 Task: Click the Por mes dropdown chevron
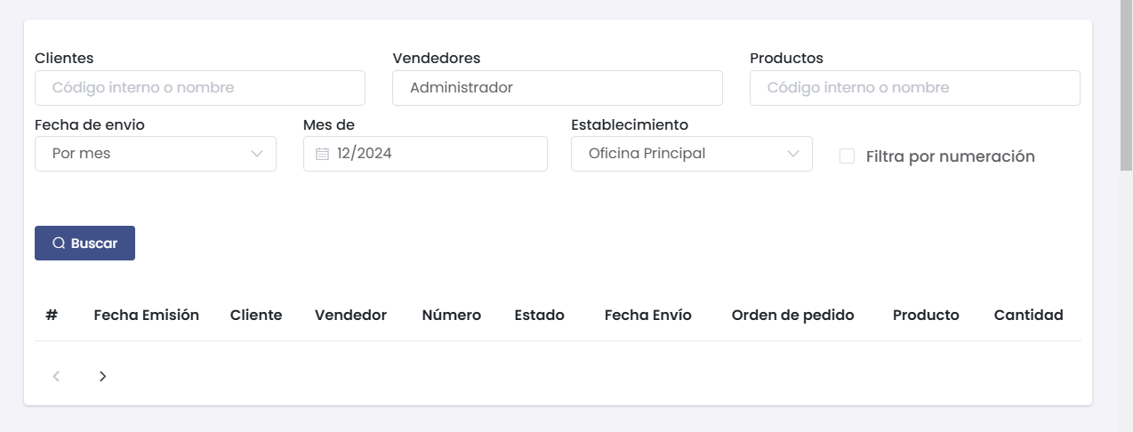[x=257, y=154]
